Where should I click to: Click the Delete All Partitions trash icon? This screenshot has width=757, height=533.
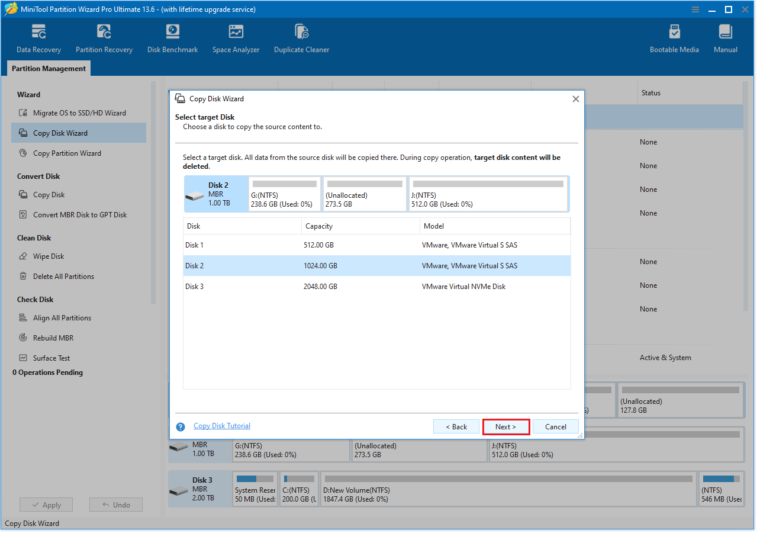tap(23, 277)
